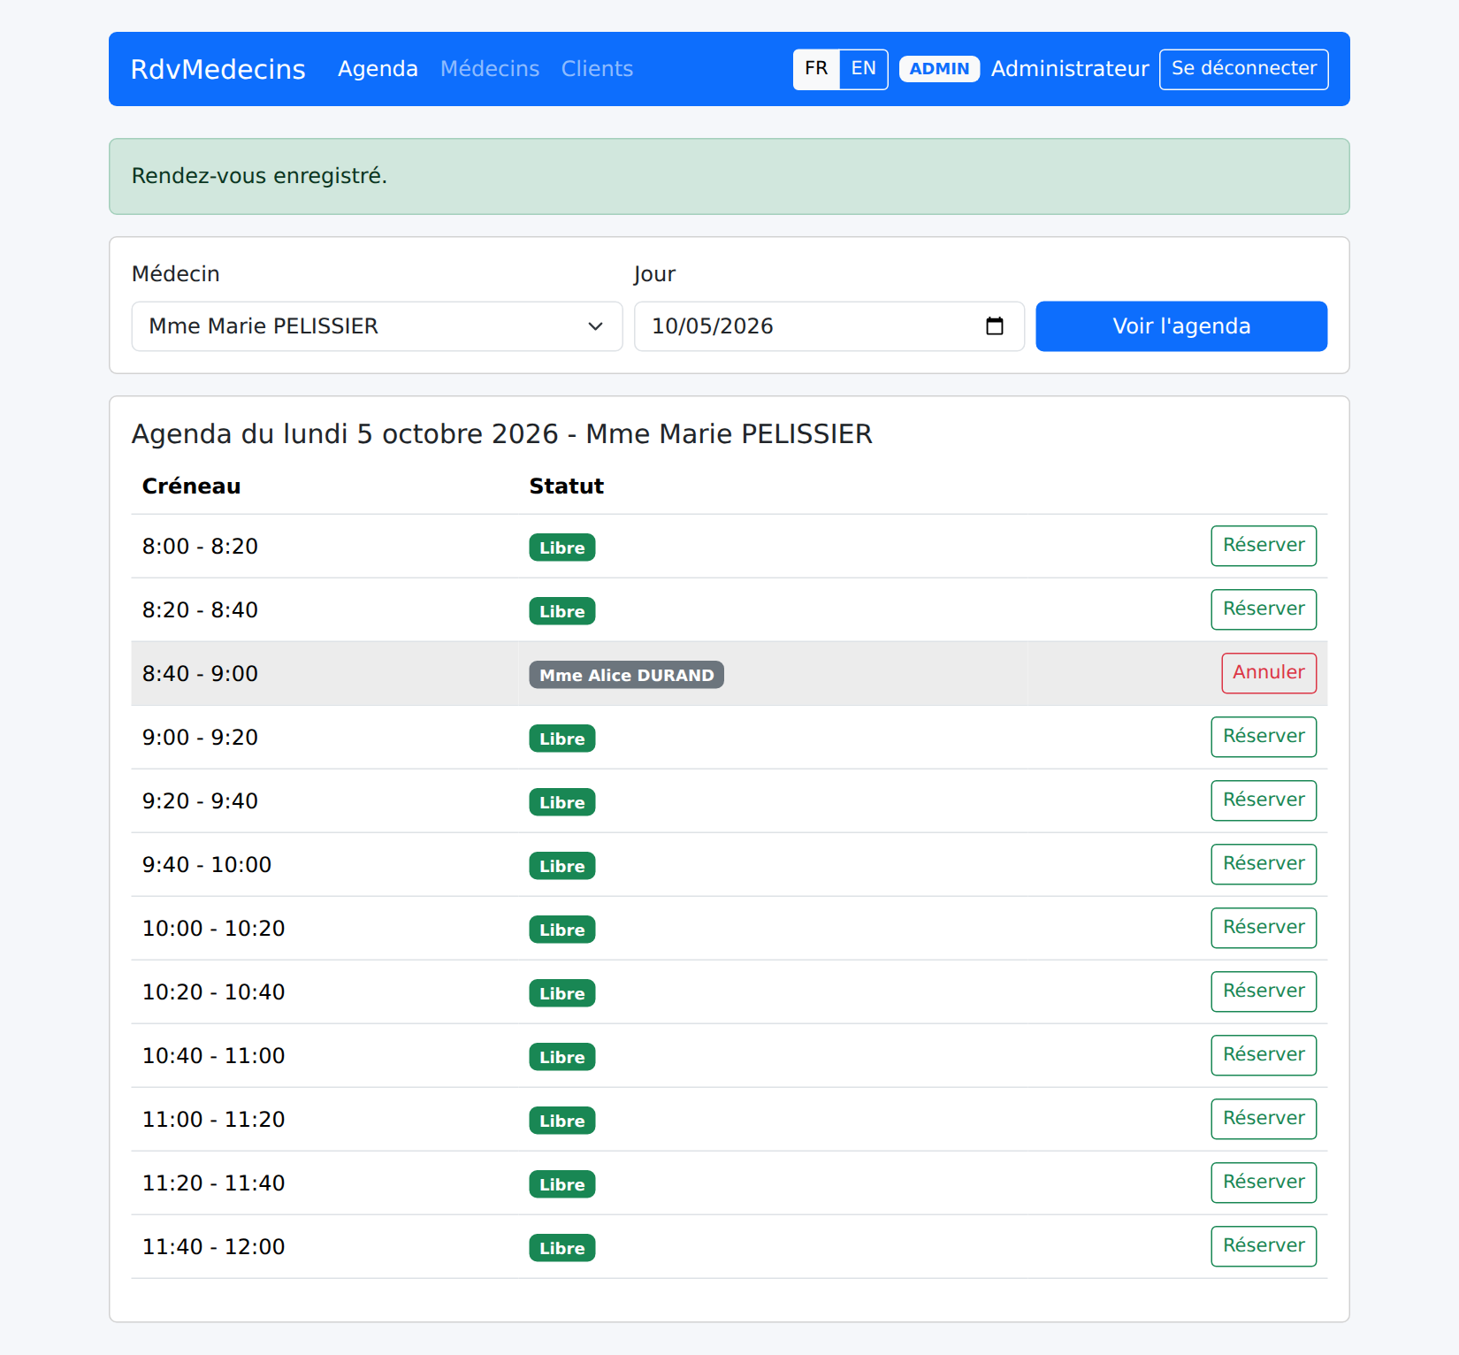Cancel the 8:40 - 9:00 appointment
Viewport: 1459px width, 1355px height.
click(x=1269, y=673)
